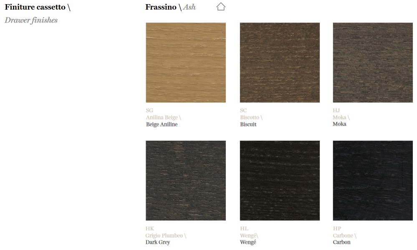Select the Dark Grey wood swatch

tap(186, 181)
